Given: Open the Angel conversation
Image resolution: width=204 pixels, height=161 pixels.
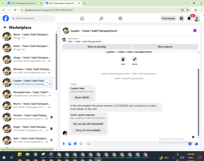Looking at the screenshot, I should tap(28, 129).
